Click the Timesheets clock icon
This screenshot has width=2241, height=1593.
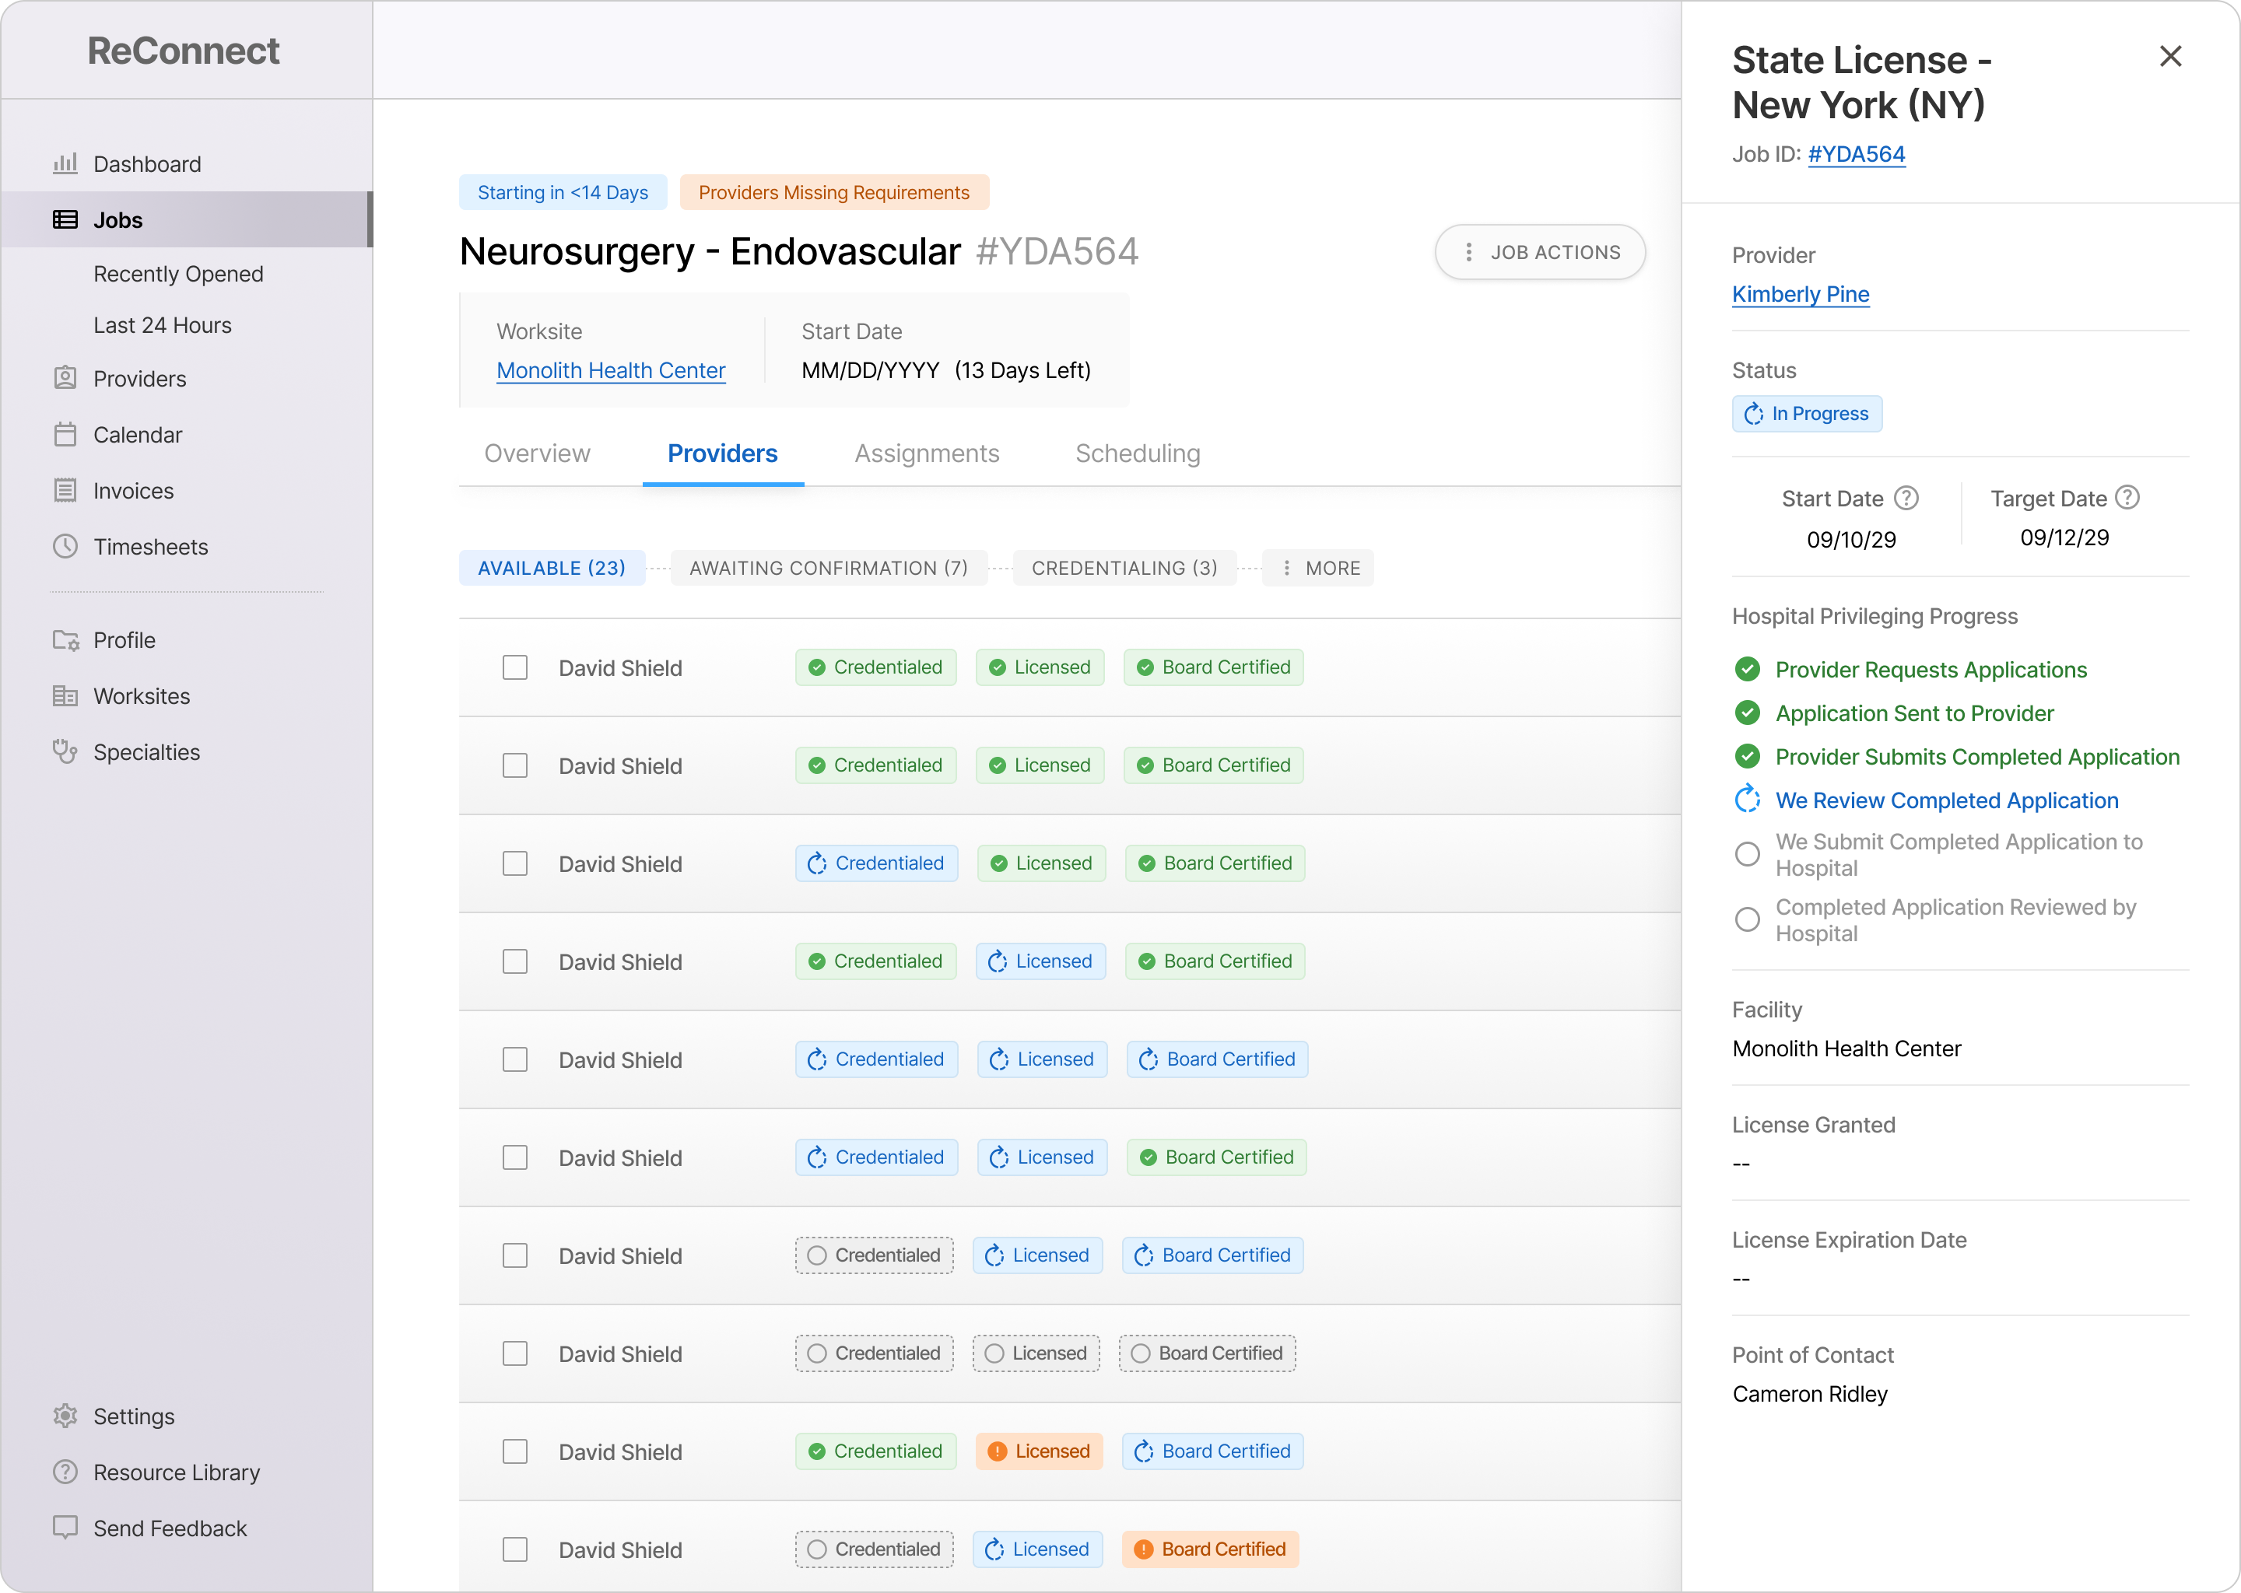coord(65,546)
